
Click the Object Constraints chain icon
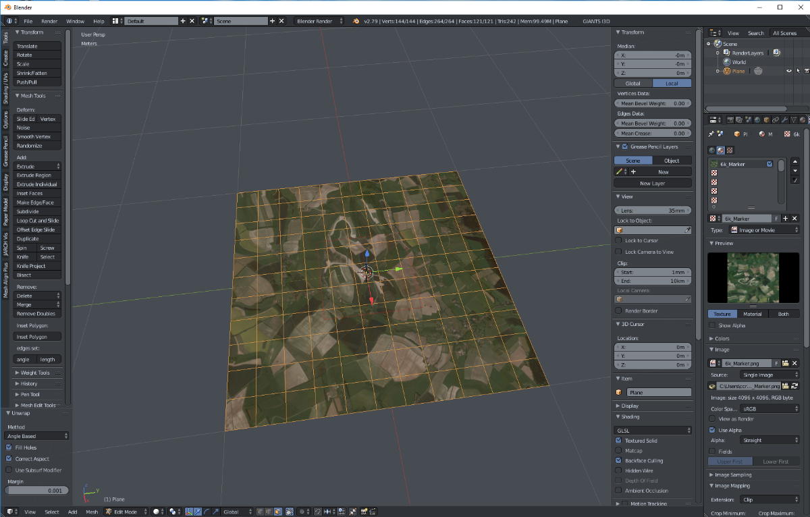click(776, 119)
